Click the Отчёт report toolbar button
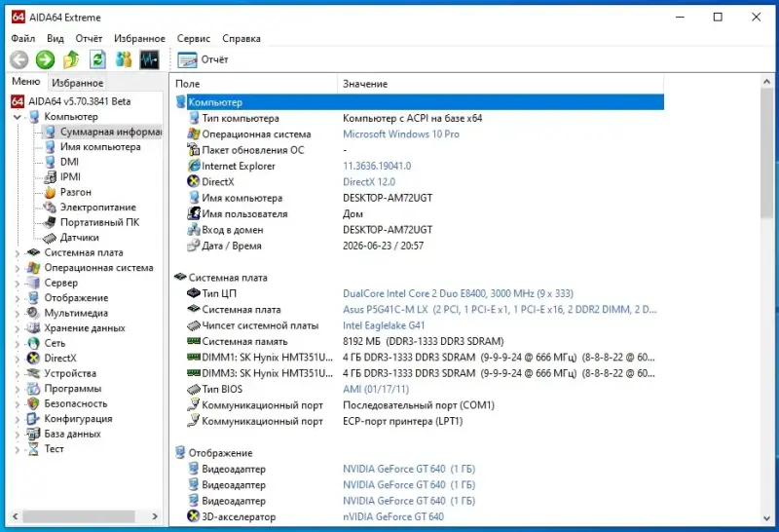This screenshot has width=779, height=532. click(203, 59)
